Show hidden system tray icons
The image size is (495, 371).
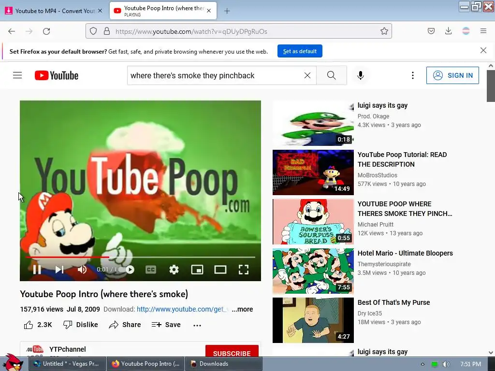click(x=422, y=364)
